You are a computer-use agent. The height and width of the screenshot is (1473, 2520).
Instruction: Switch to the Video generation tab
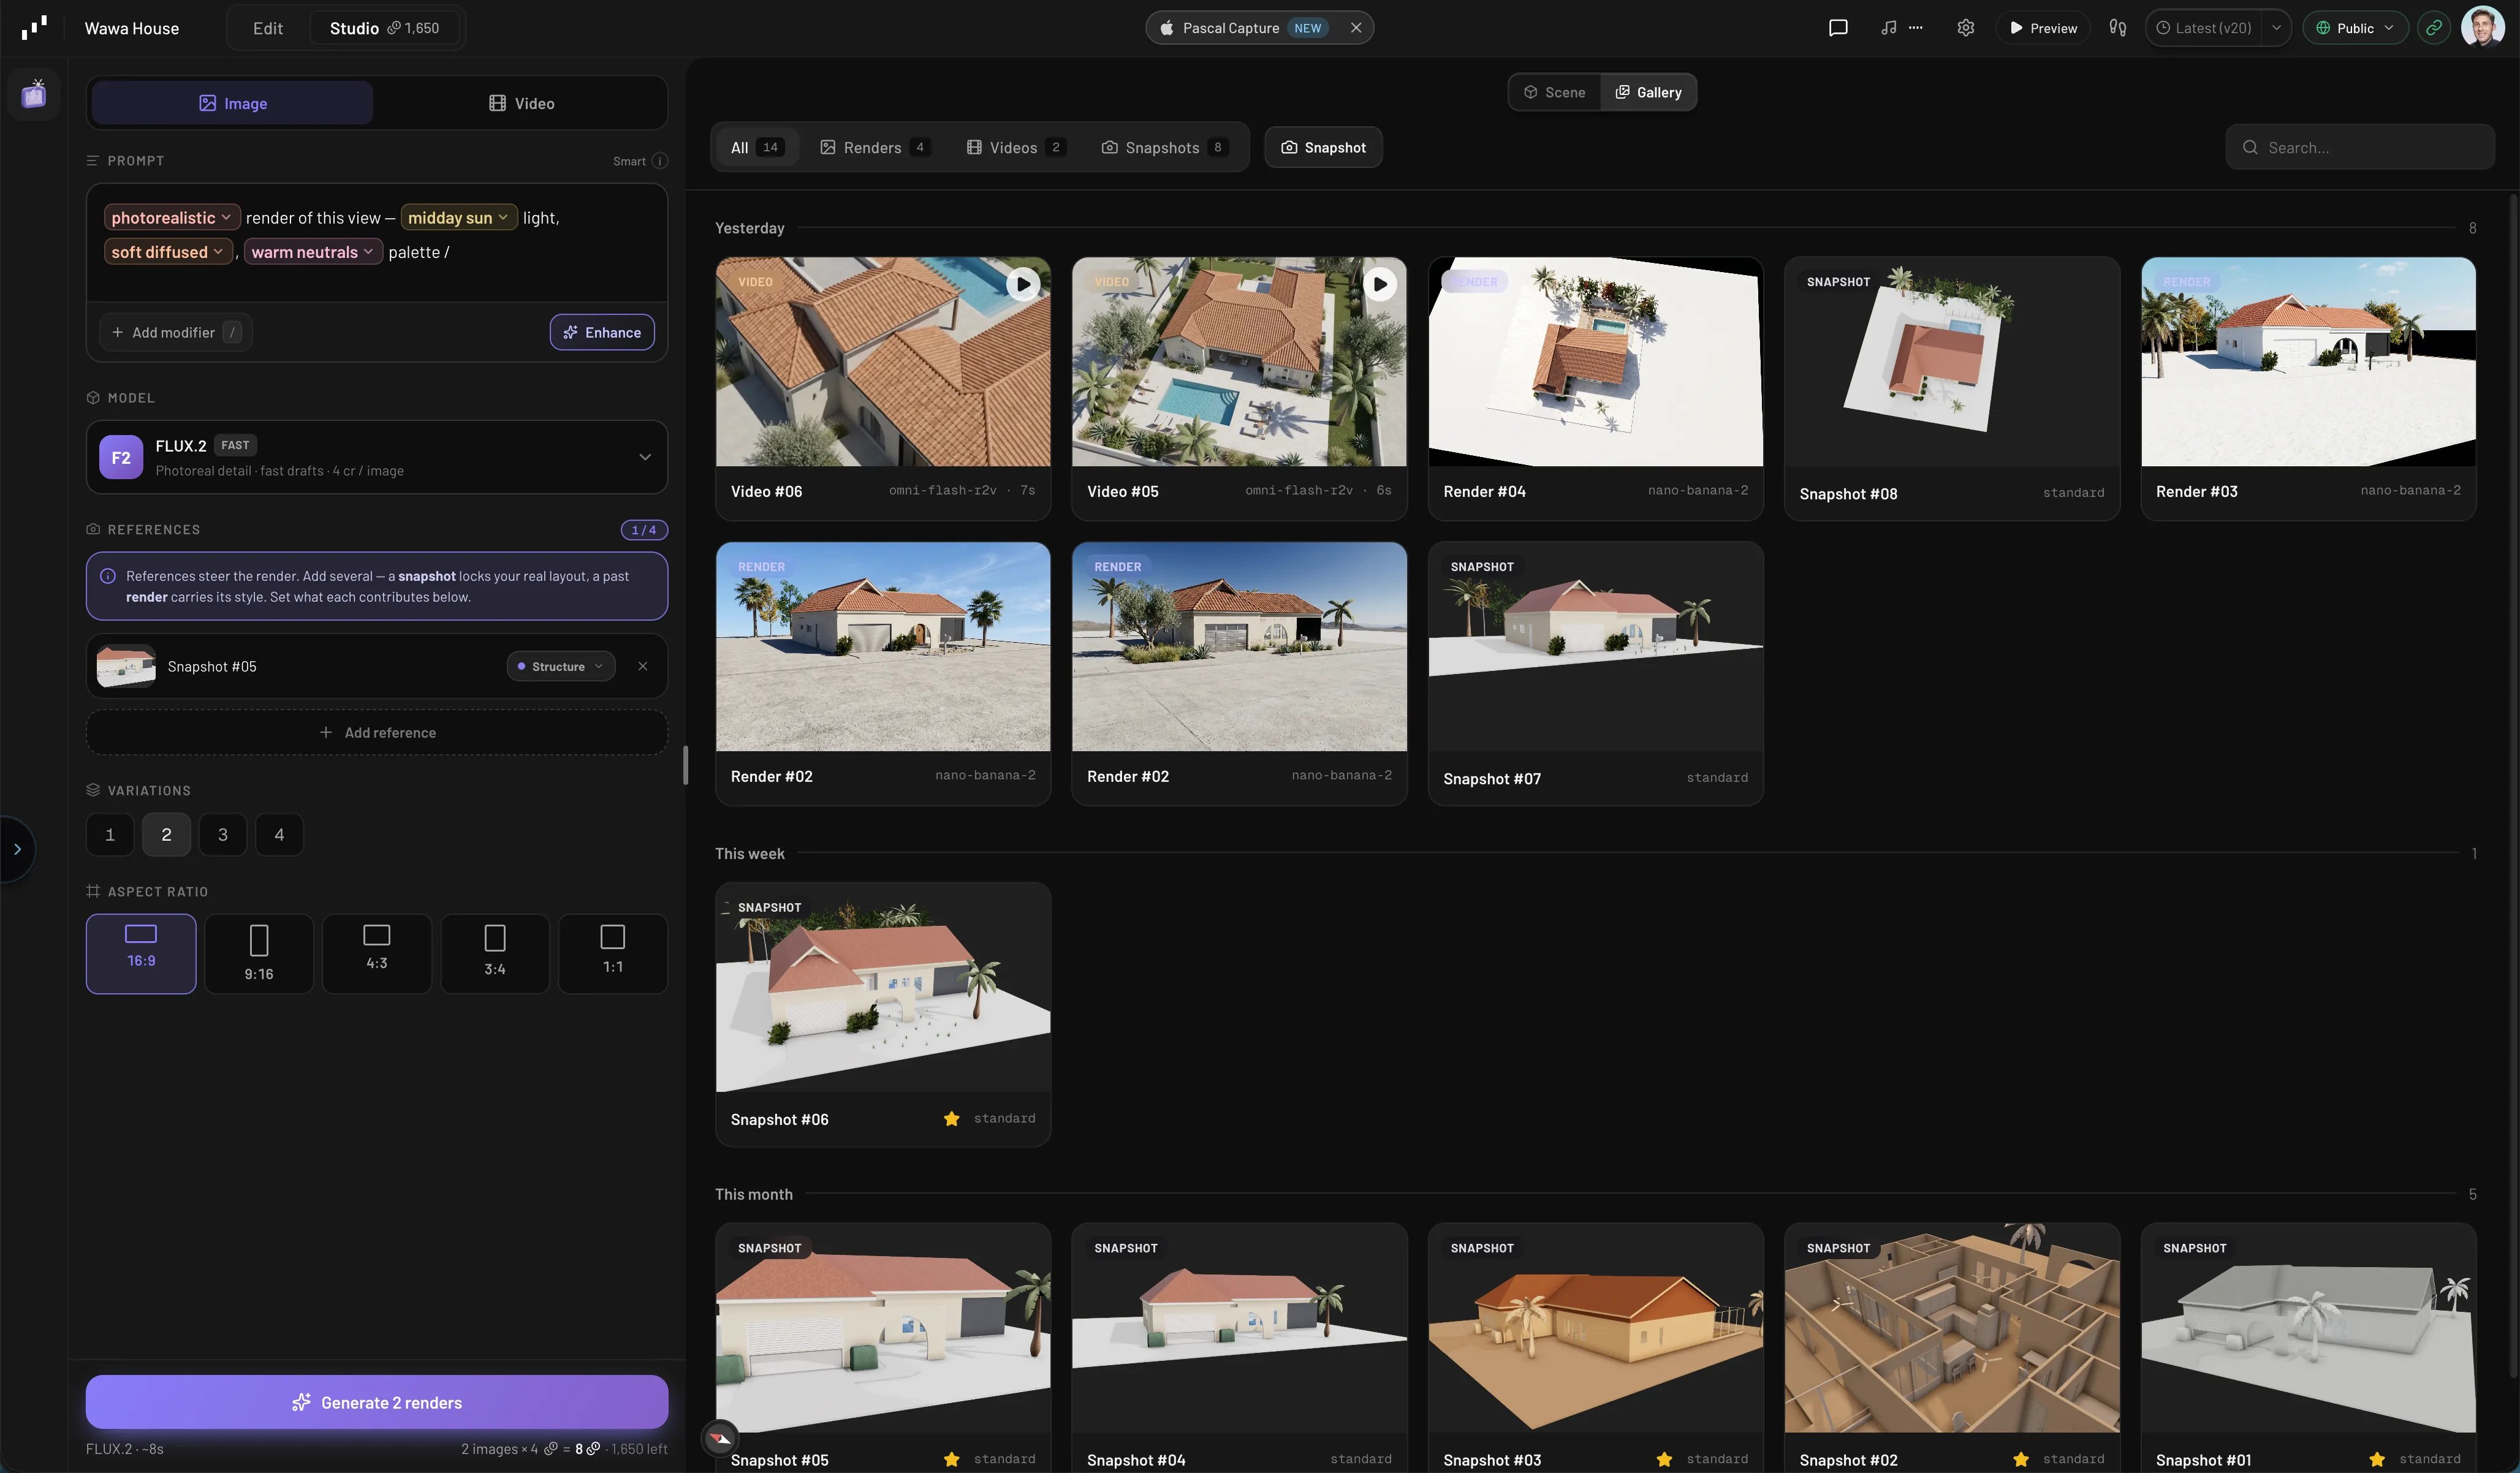(x=521, y=103)
